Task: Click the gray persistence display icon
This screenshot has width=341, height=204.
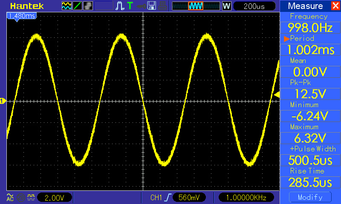Action: tap(88, 6)
